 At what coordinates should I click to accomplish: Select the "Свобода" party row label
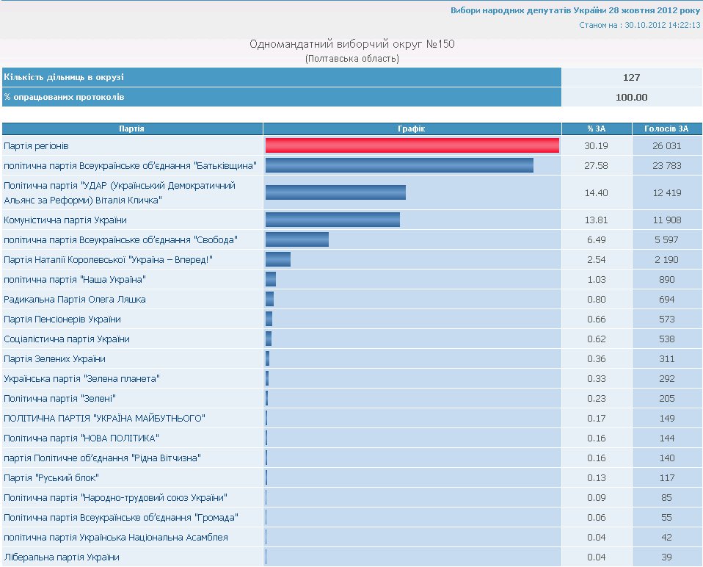click(120, 239)
